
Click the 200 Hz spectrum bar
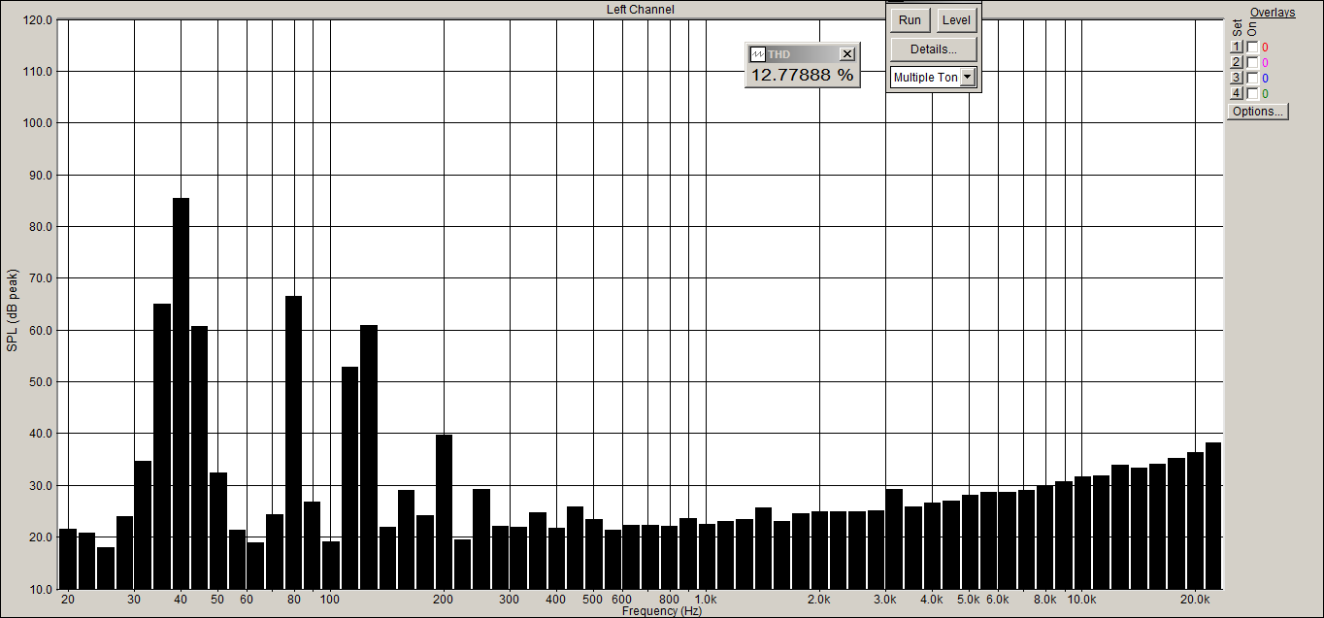(x=444, y=511)
